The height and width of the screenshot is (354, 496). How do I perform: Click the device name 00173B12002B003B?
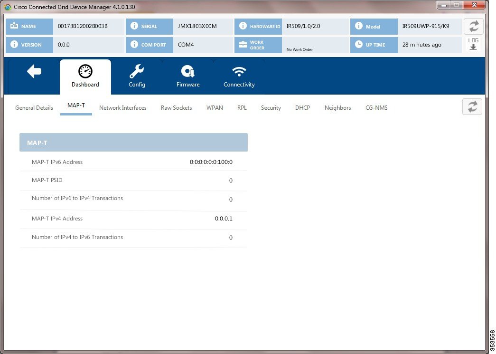[x=83, y=26]
